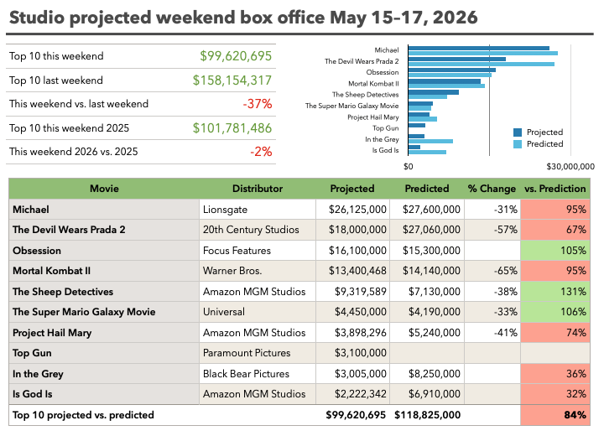Click the $5,240,000 predicted value

coord(435,332)
